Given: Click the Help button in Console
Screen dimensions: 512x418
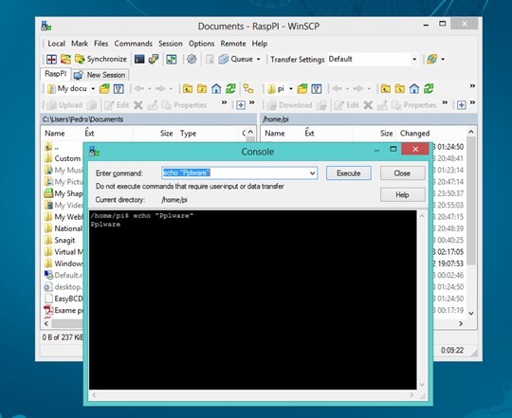Looking at the screenshot, I should click(x=402, y=195).
